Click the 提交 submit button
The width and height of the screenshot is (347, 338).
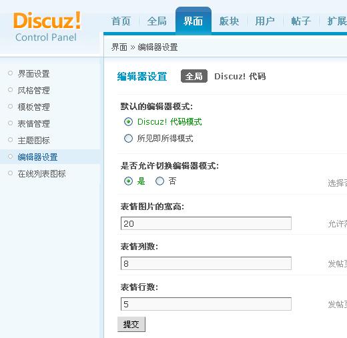tap(131, 325)
